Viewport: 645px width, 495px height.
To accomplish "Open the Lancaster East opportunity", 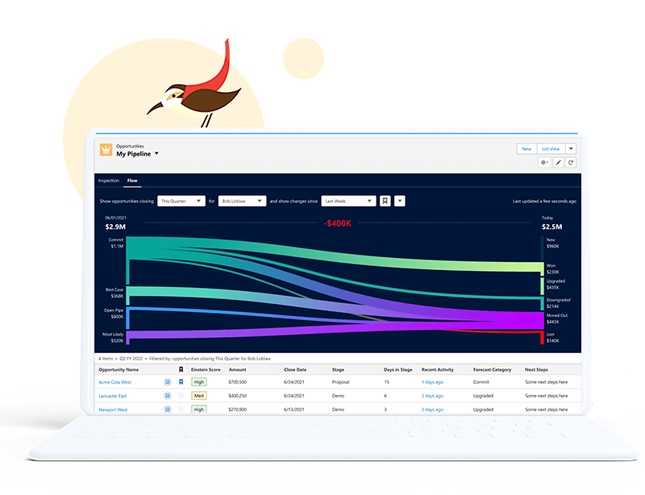I will tap(113, 396).
